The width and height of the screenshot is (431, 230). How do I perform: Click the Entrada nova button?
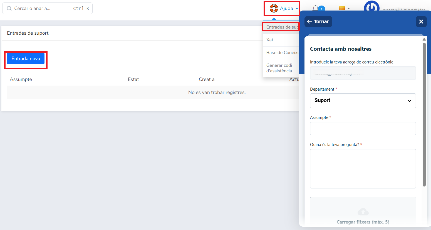(x=26, y=58)
